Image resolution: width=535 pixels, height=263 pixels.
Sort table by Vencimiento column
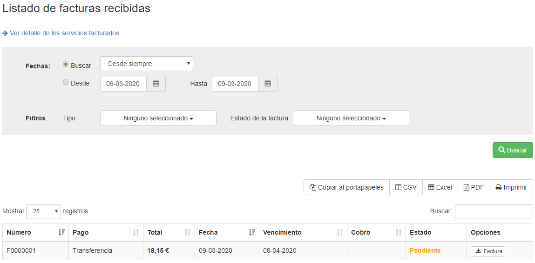point(303,232)
